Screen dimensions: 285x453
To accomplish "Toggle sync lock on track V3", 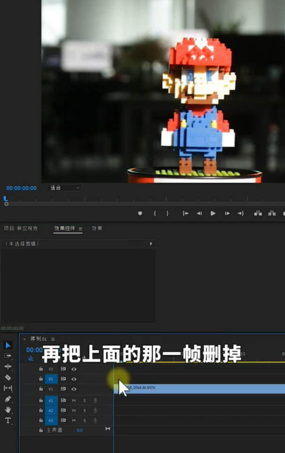I will [63, 369].
